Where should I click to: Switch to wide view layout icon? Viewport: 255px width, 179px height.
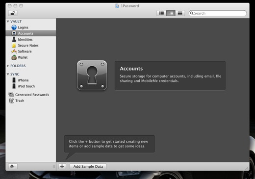180,13
